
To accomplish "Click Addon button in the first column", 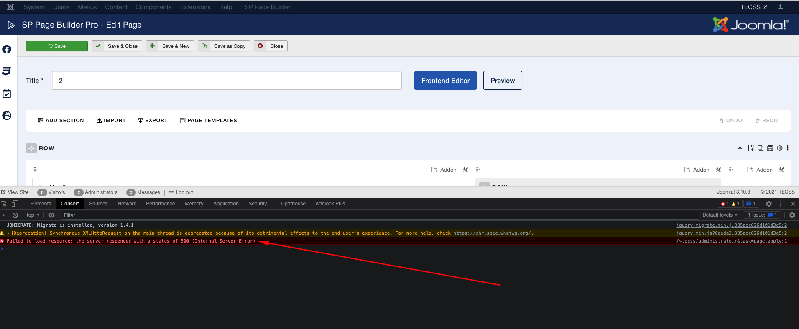I will pyautogui.click(x=444, y=170).
